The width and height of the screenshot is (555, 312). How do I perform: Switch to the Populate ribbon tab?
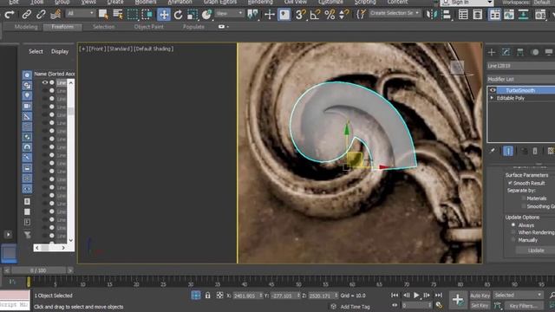tap(193, 27)
